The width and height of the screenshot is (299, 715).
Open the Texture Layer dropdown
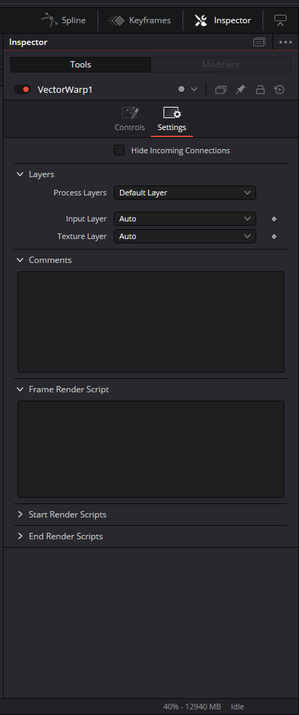pyautogui.click(x=185, y=236)
